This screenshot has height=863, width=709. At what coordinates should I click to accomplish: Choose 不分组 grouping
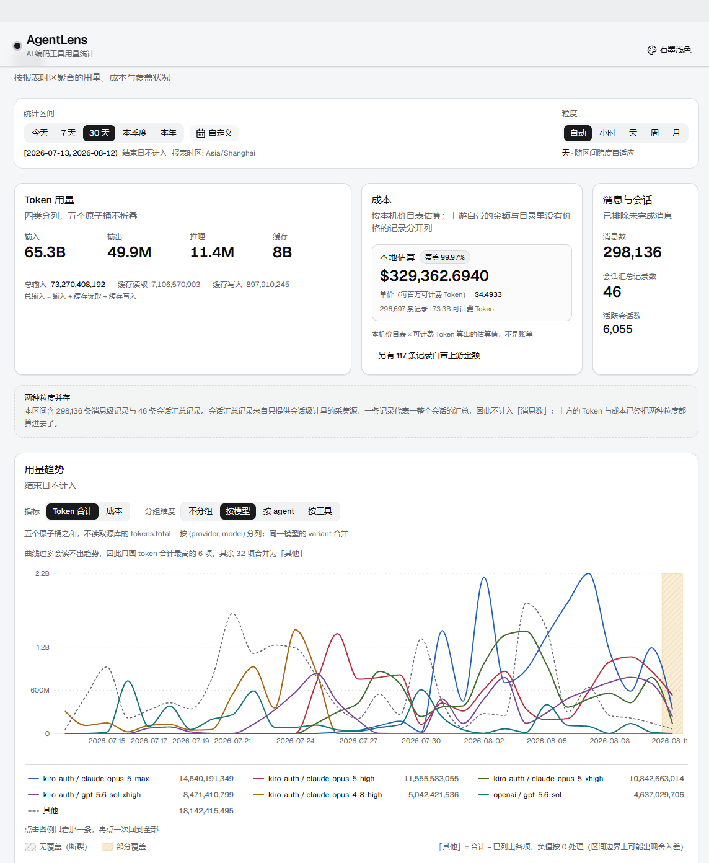(x=200, y=511)
